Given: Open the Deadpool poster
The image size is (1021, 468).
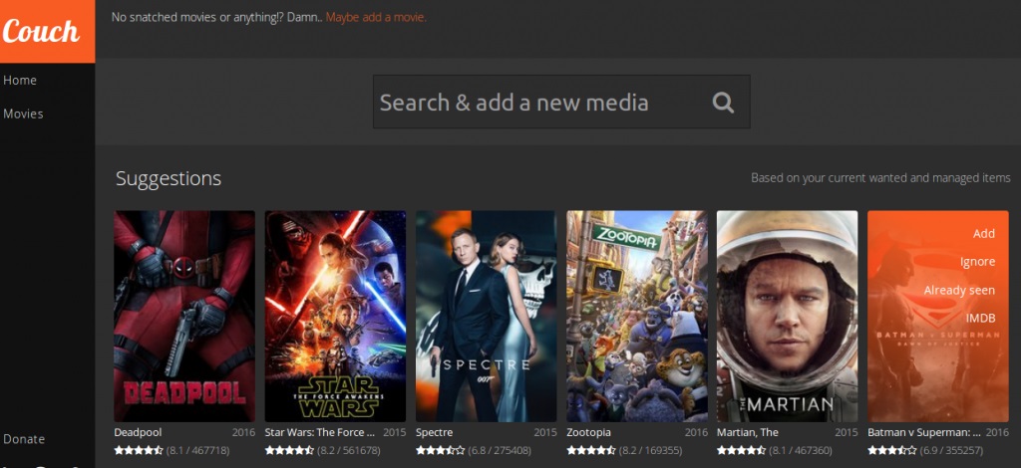Looking at the screenshot, I should point(184,316).
